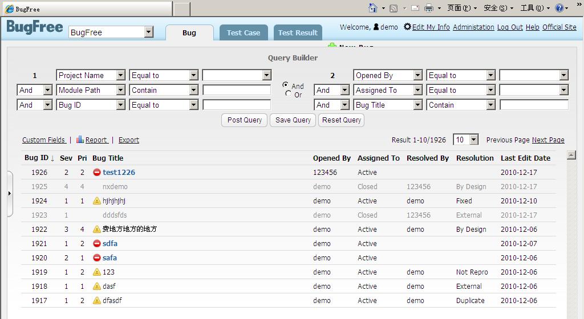Click the bar chart Report icon
This screenshot has width=584, height=319.
pos(80,140)
